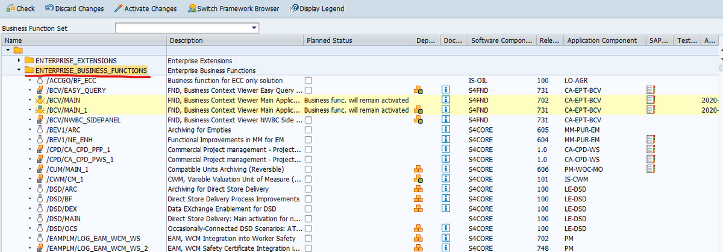This screenshot has height=252, width=723.
Task: Check planned status for /CWM/CM_1
Action: point(308,179)
